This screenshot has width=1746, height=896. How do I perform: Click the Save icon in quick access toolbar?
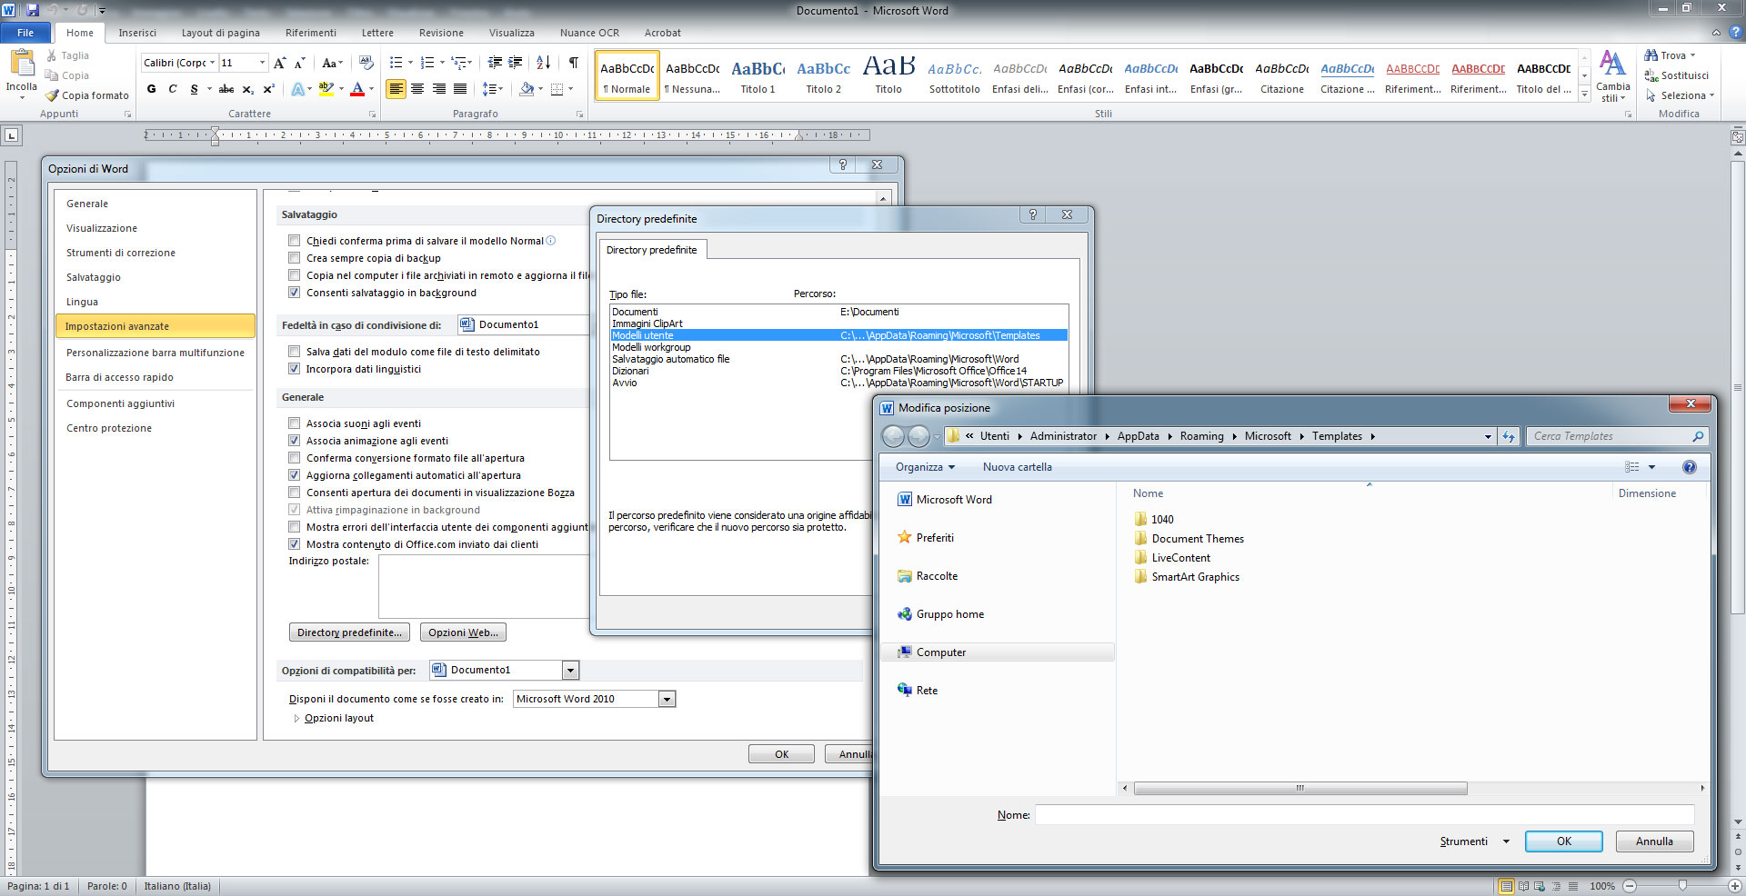click(33, 10)
